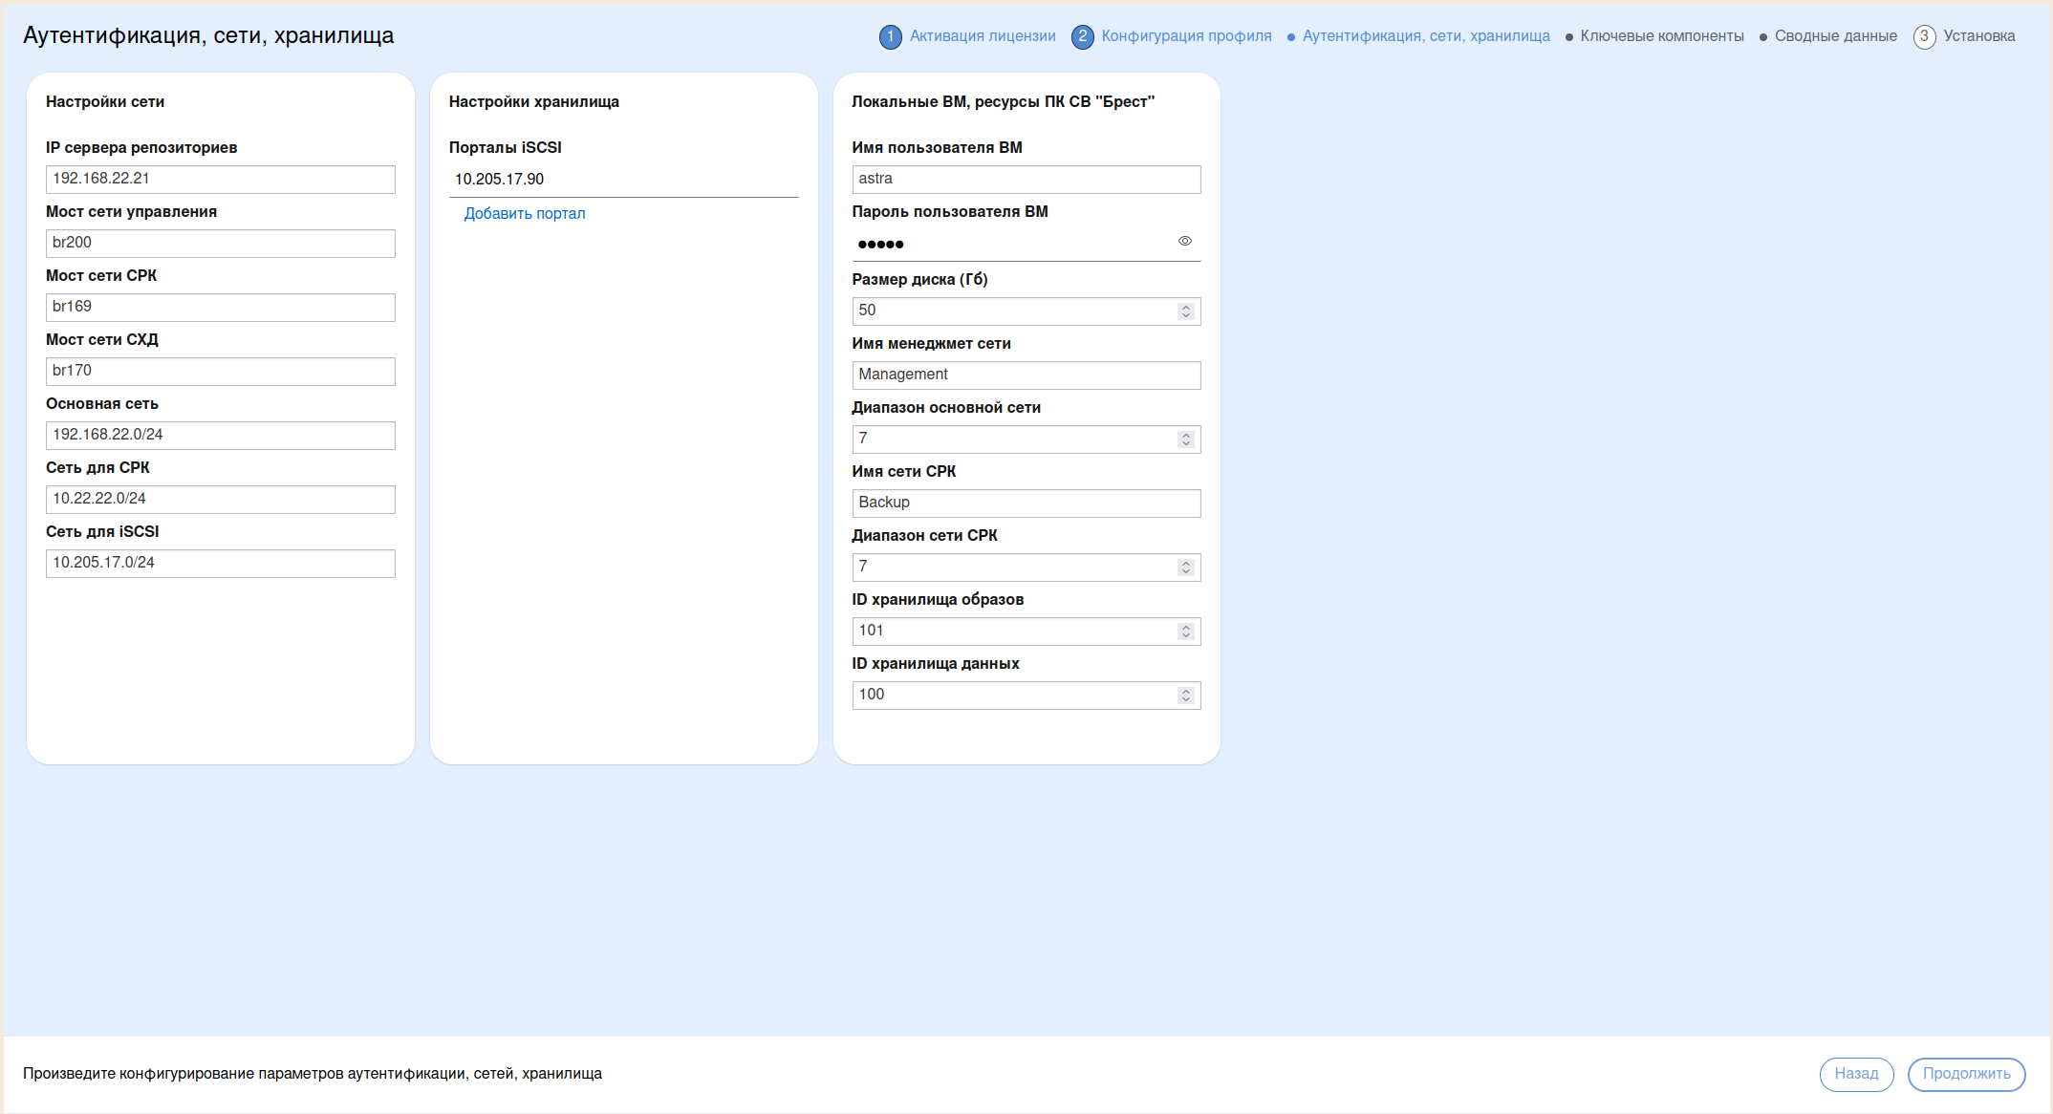Focus the Основная сеть field
The image size is (2053, 1114).
pos(221,435)
